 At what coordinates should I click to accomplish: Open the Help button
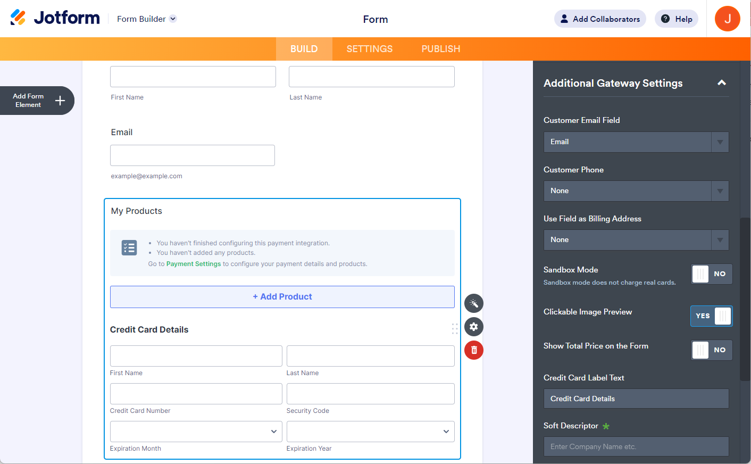coord(677,19)
